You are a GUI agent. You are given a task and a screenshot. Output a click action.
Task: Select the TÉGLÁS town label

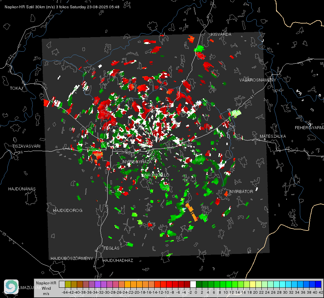click(112, 248)
